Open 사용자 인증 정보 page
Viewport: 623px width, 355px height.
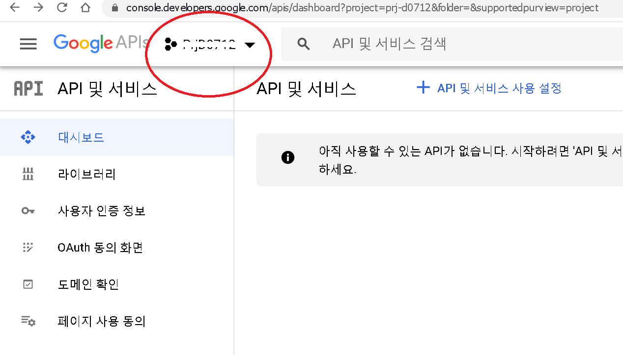pyautogui.click(x=116, y=211)
